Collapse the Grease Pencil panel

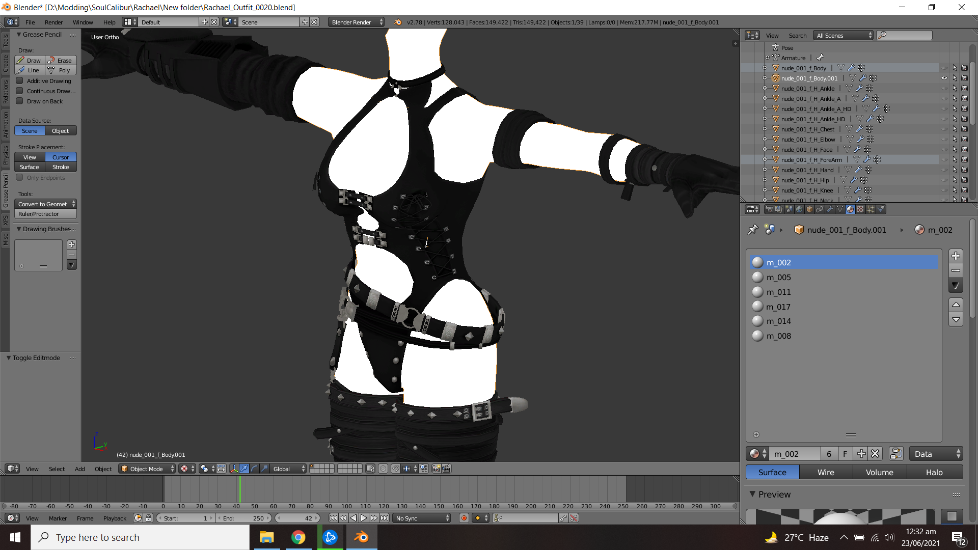coord(19,35)
